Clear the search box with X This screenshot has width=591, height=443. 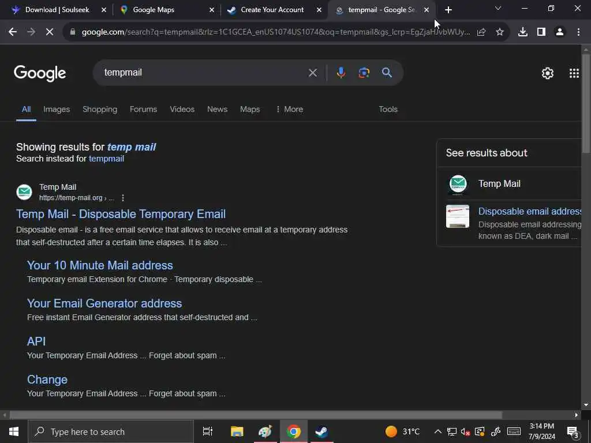[313, 73]
